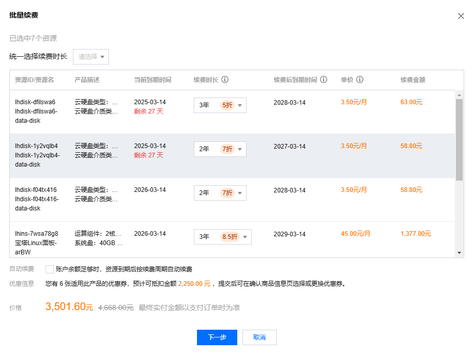Click the 8.5折 discount tag for lhins-7wsa78g8

(230, 237)
